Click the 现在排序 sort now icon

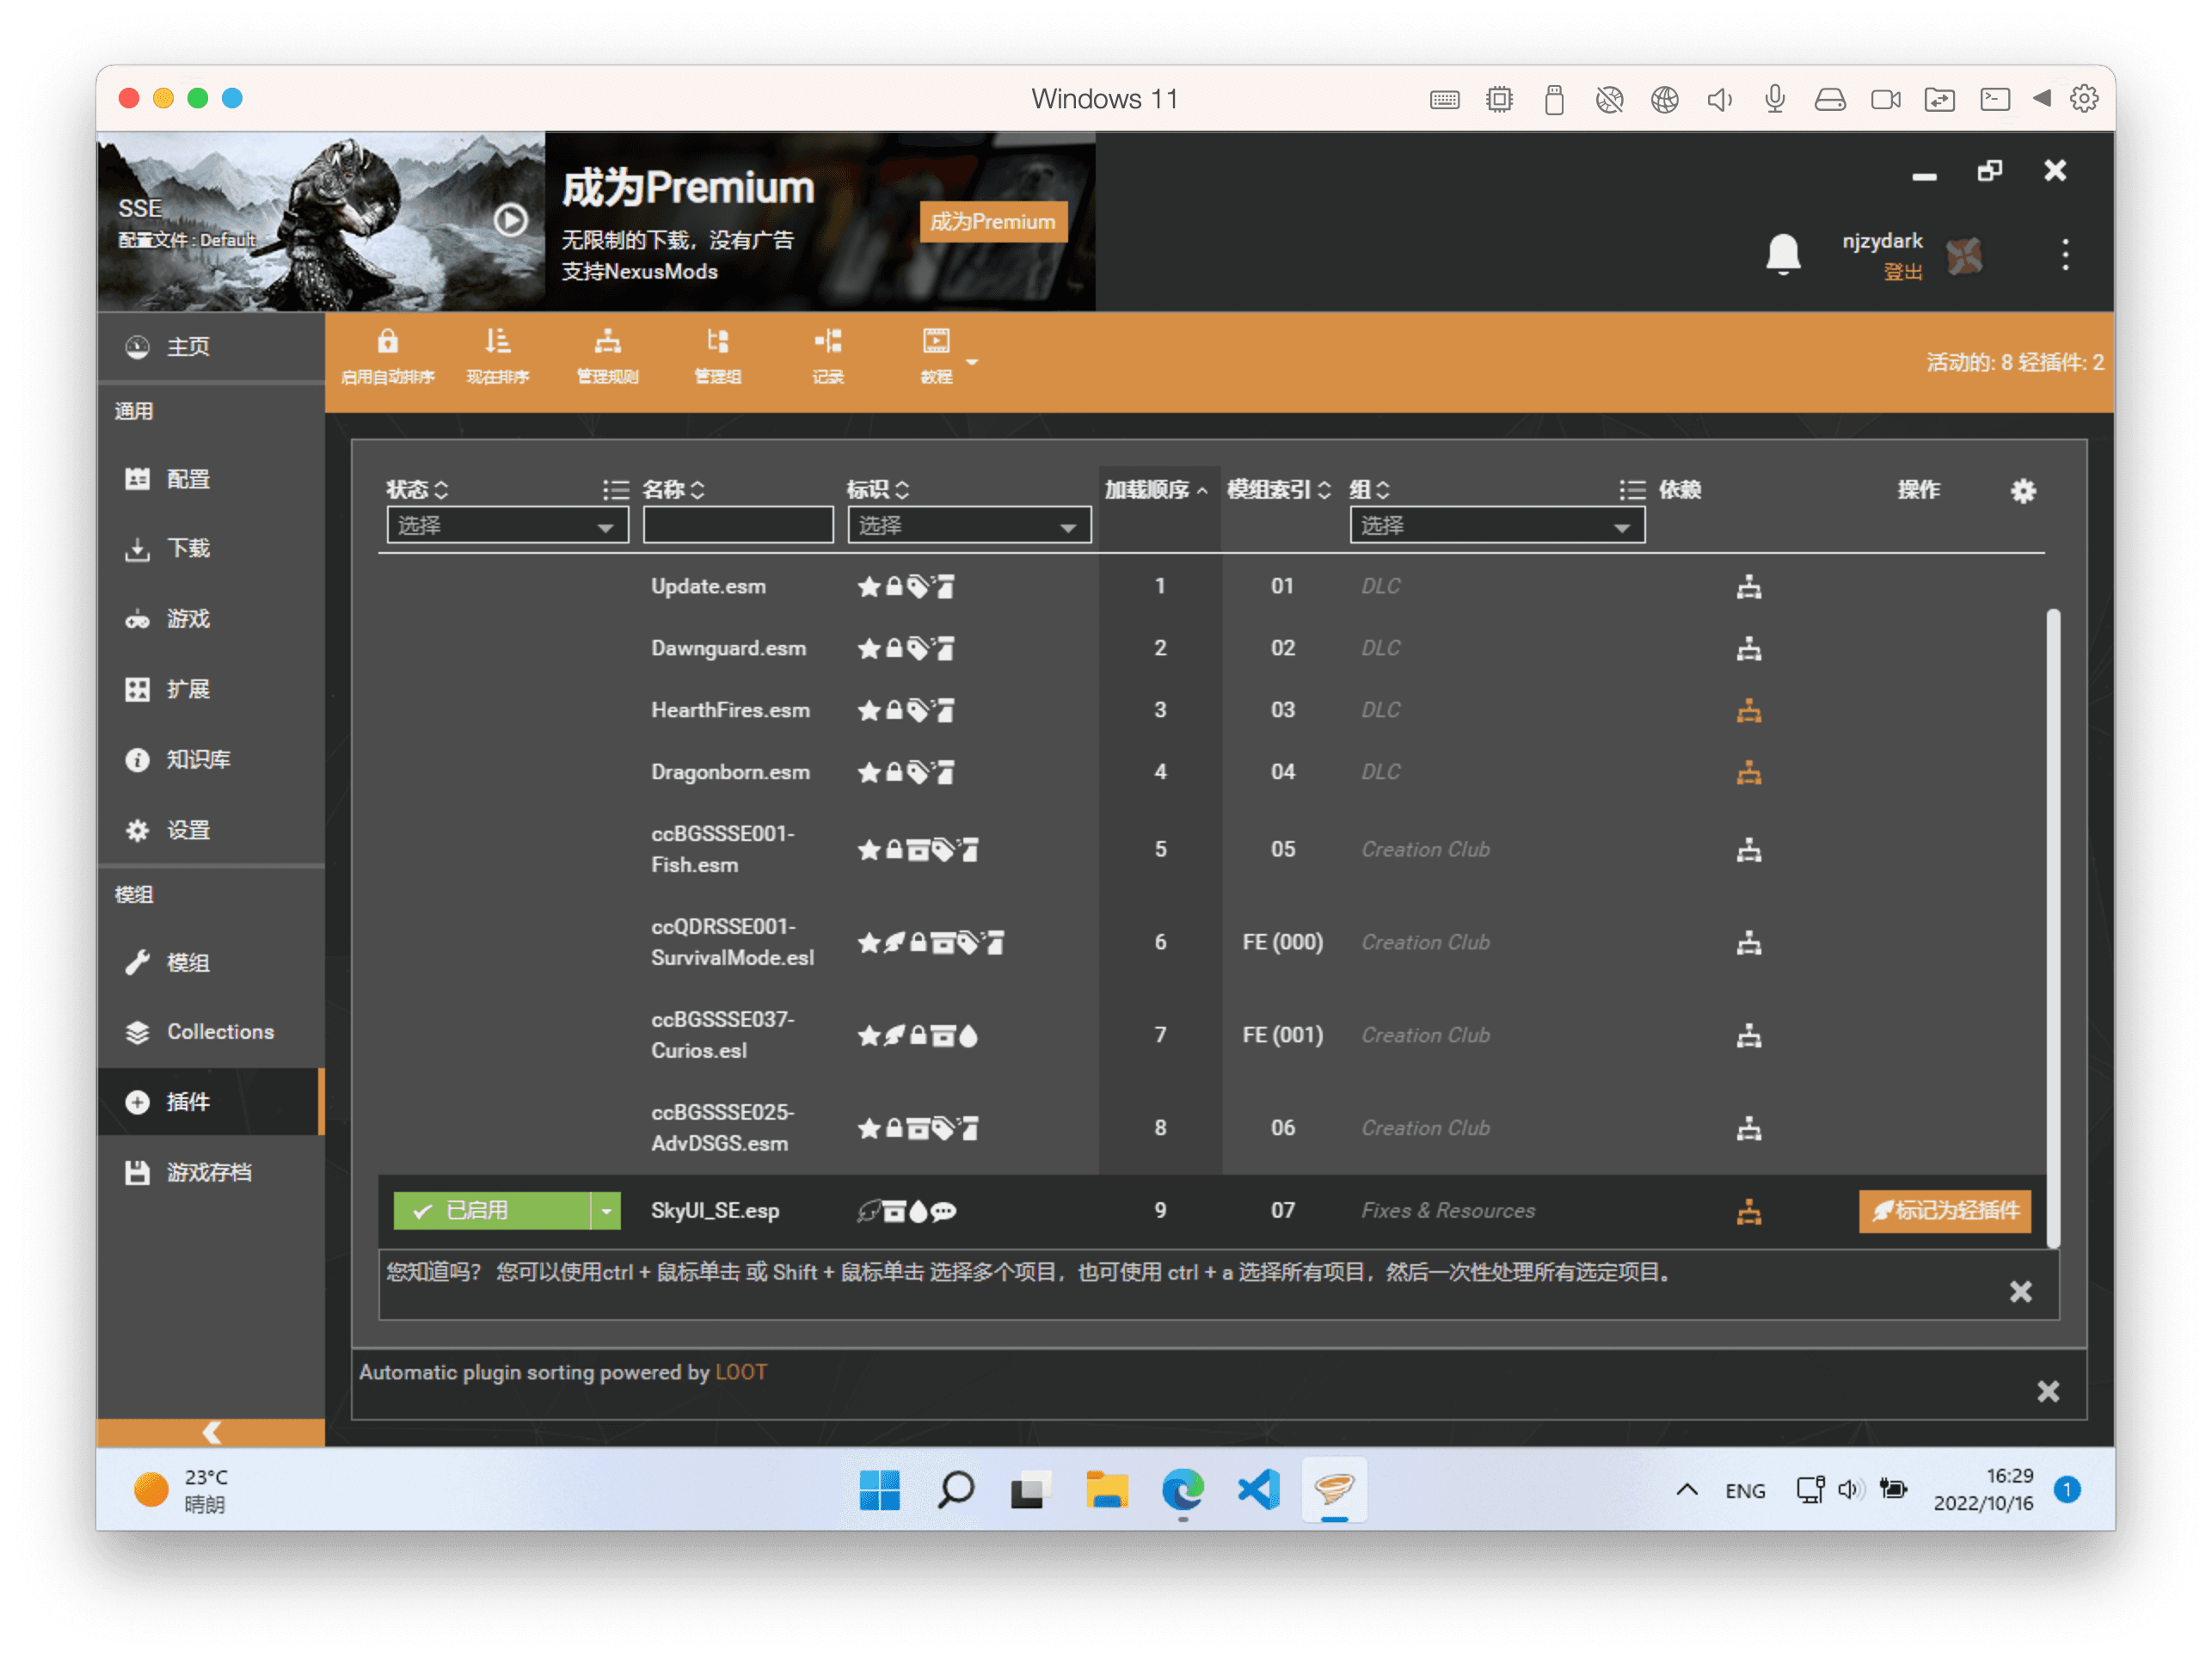click(497, 356)
